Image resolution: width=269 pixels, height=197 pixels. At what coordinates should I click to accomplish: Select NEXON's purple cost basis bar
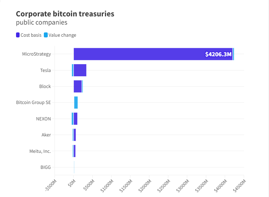(x=76, y=119)
